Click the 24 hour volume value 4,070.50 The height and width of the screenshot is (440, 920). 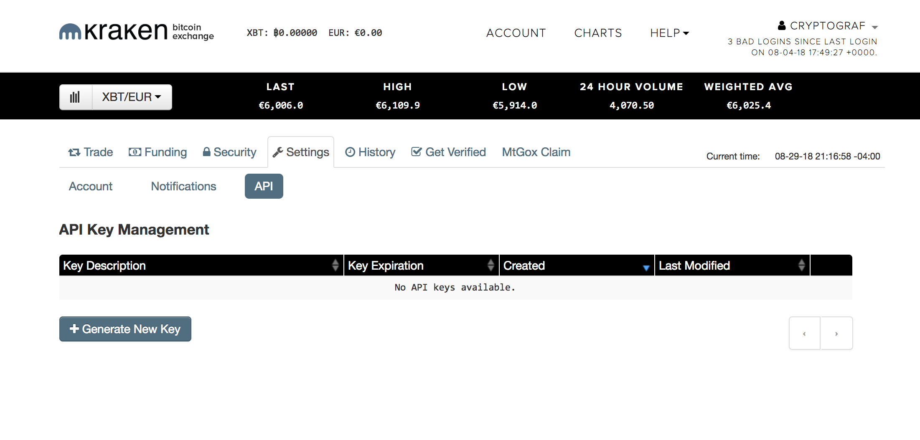click(x=632, y=105)
